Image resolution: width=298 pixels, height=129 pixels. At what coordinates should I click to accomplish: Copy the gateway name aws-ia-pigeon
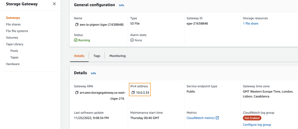coord(77,25)
